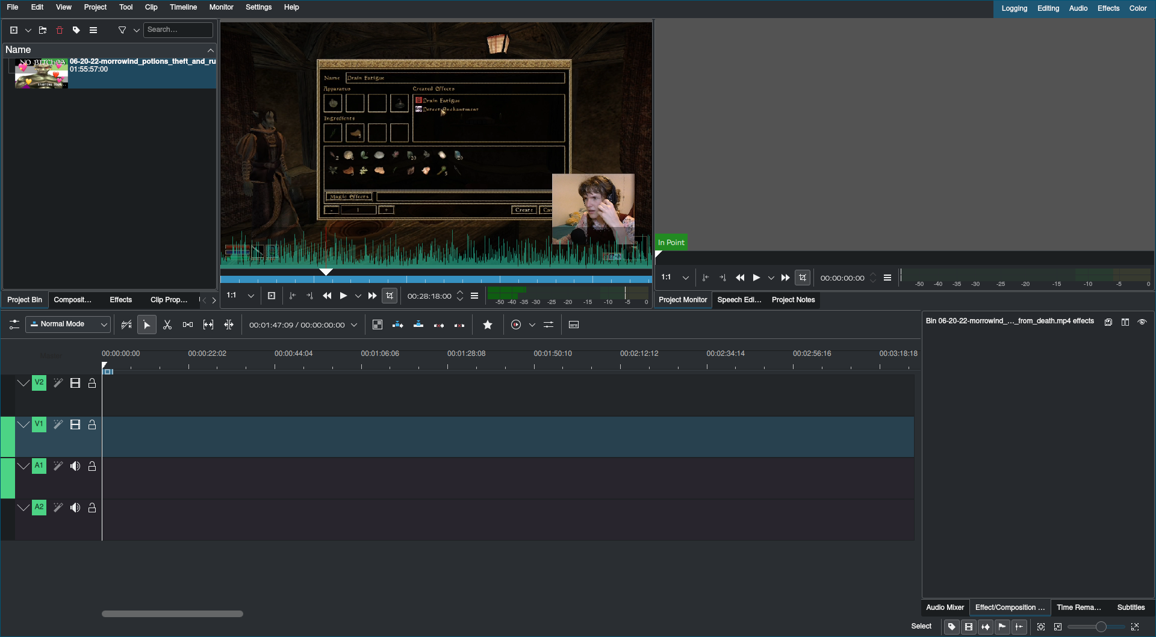The width and height of the screenshot is (1156, 637).
Task: Lock video track V2
Action: (x=92, y=382)
